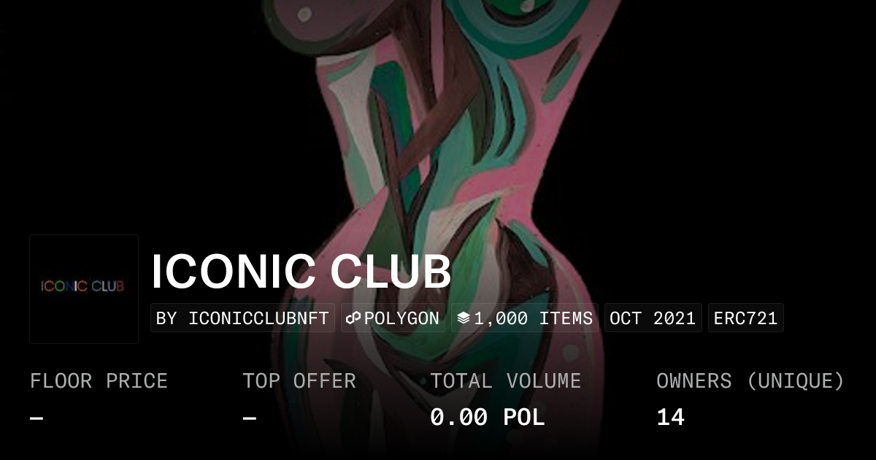Click the TOP OFFER label
This screenshot has width=876, height=460.
coord(299,381)
